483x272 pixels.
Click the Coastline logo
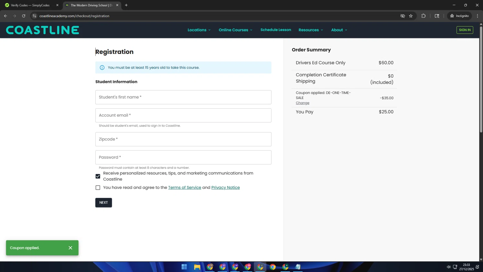tap(43, 30)
